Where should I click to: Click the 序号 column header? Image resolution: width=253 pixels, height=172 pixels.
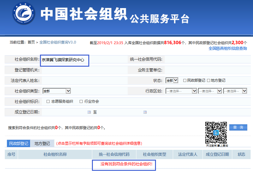pos(11,154)
